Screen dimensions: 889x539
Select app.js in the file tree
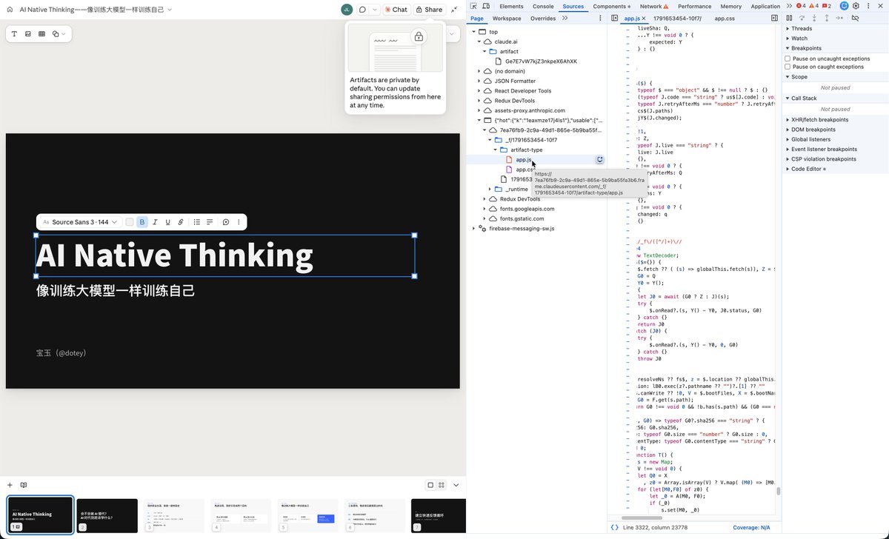pos(523,159)
